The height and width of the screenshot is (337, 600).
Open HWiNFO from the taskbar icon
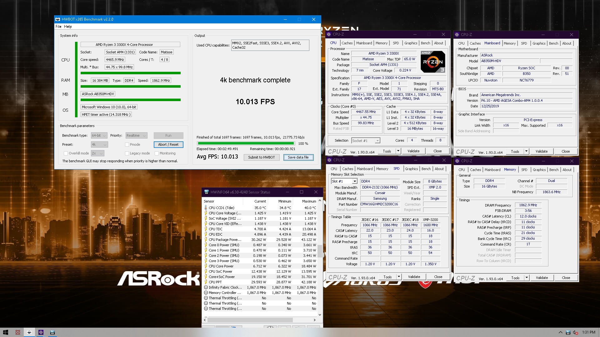[x=52, y=332]
